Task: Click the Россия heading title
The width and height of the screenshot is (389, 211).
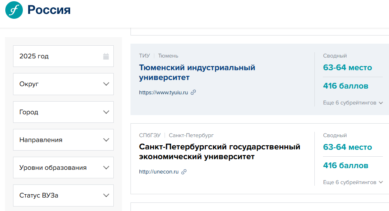Action: pyautogui.click(x=49, y=10)
